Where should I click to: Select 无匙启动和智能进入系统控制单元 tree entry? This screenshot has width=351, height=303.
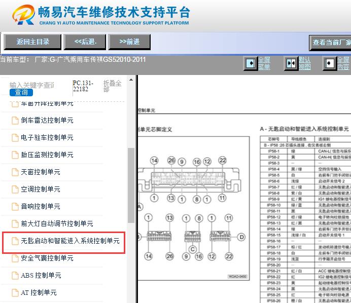(70, 241)
